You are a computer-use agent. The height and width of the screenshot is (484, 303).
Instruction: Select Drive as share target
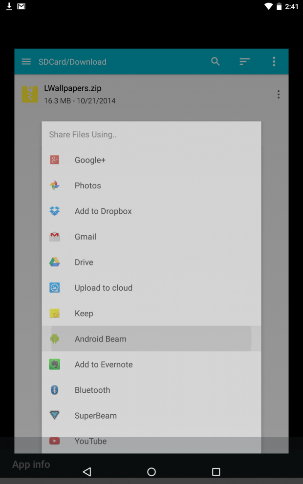coord(151,262)
